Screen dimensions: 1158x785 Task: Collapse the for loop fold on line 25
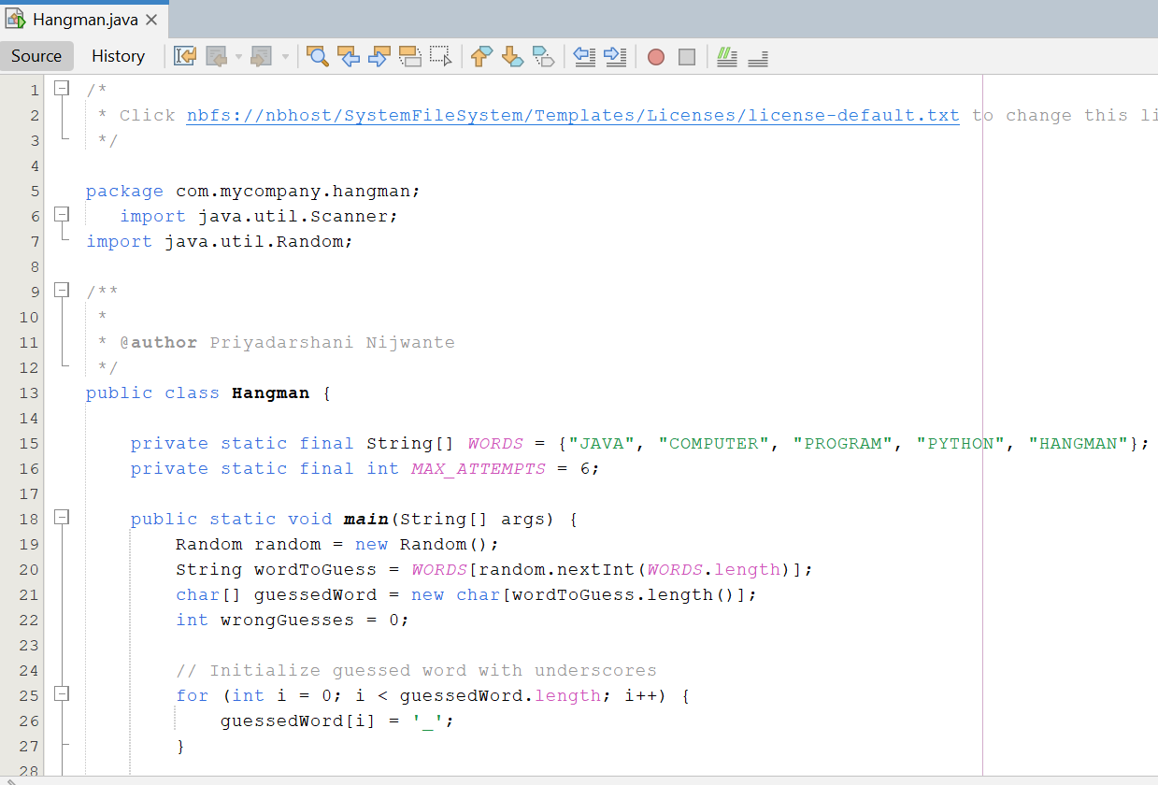(62, 694)
